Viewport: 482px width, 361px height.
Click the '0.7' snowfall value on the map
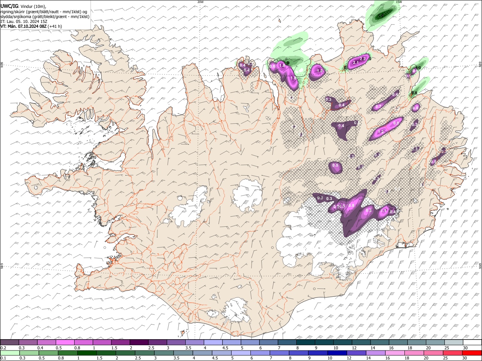coord(378,107)
